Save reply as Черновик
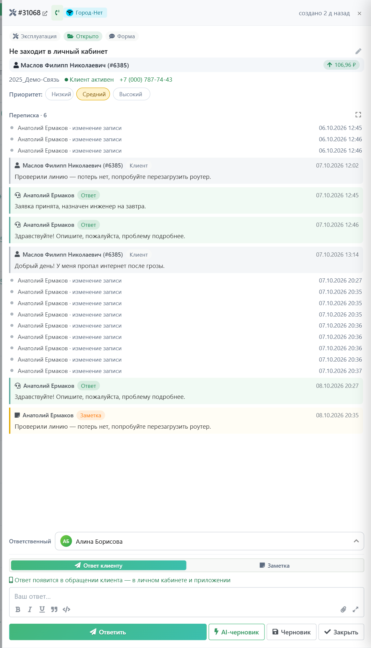Screen dimensions: 371x648 click(x=292, y=632)
